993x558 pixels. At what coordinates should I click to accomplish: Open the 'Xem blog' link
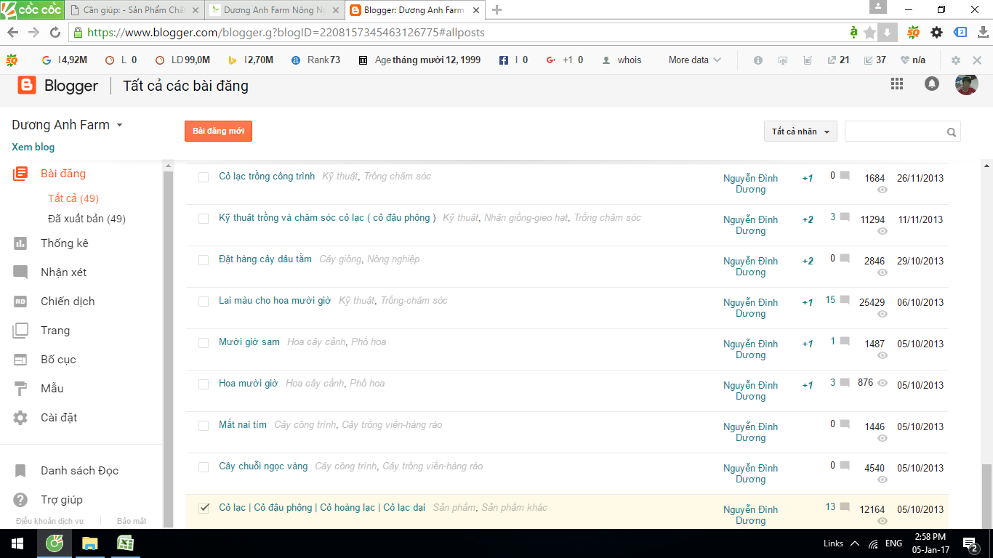tap(33, 147)
